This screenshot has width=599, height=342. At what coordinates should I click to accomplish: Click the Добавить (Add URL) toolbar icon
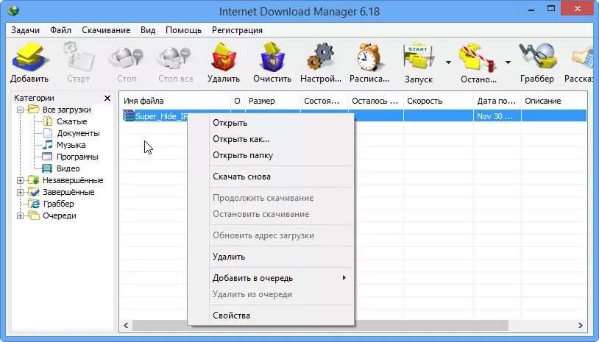(29, 57)
